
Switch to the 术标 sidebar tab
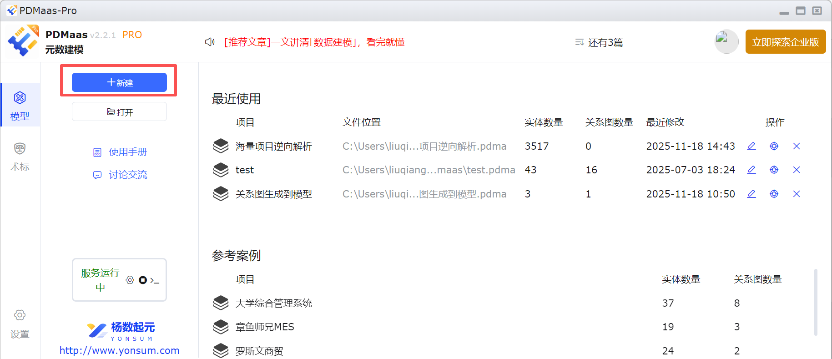[x=20, y=156]
